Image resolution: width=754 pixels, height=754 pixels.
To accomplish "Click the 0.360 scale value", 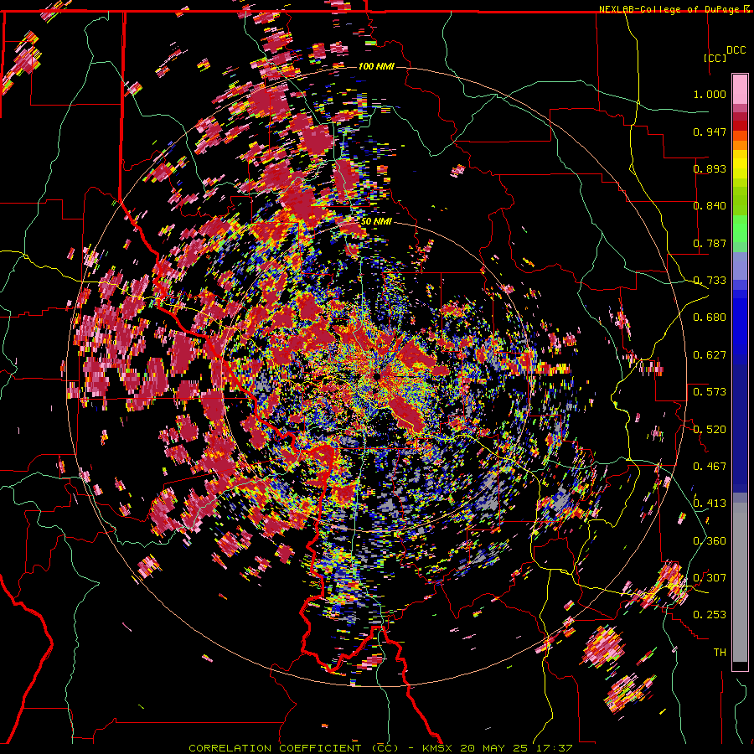I will pyautogui.click(x=710, y=541).
